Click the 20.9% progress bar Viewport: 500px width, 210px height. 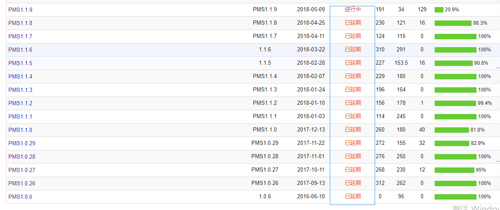pos(439,10)
